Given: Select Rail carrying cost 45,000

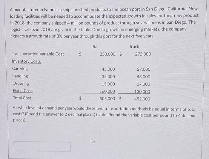Looking at the screenshot, I should click(x=108, y=69).
